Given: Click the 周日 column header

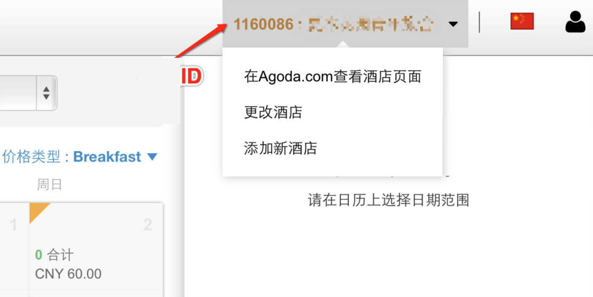Looking at the screenshot, I should tap(50, 185).
